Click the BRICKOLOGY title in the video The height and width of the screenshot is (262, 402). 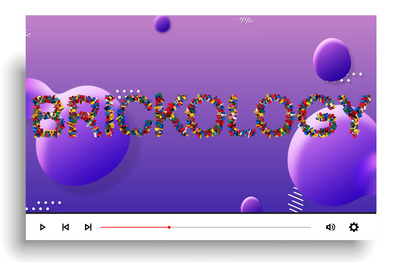201,116
